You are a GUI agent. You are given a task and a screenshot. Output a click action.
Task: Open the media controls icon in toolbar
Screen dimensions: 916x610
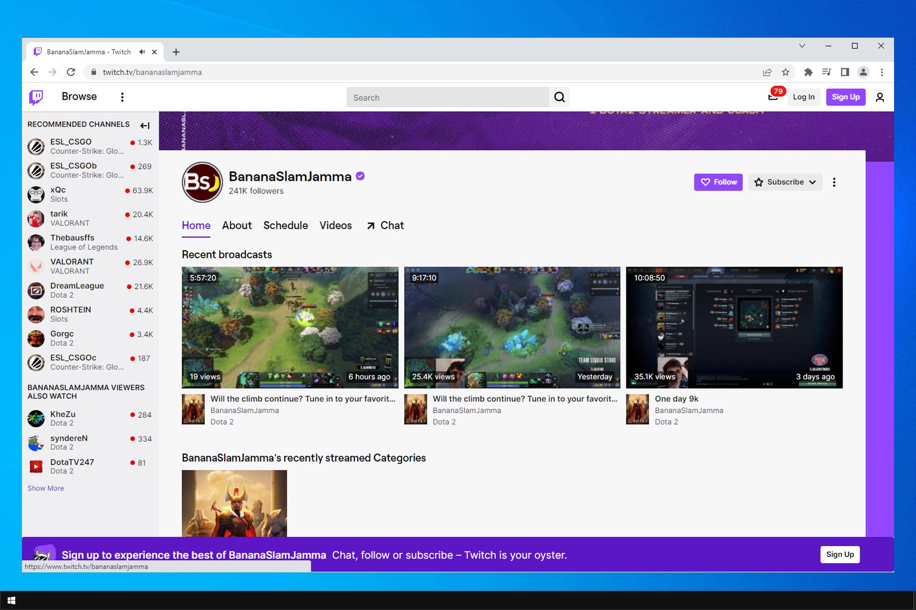click(x=826, y=72)
